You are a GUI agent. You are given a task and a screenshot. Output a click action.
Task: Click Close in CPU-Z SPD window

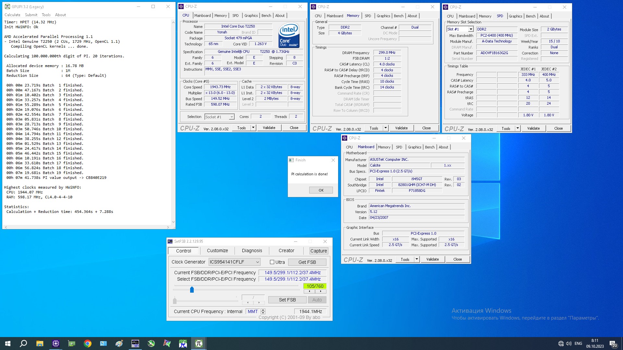click(558, 128)
